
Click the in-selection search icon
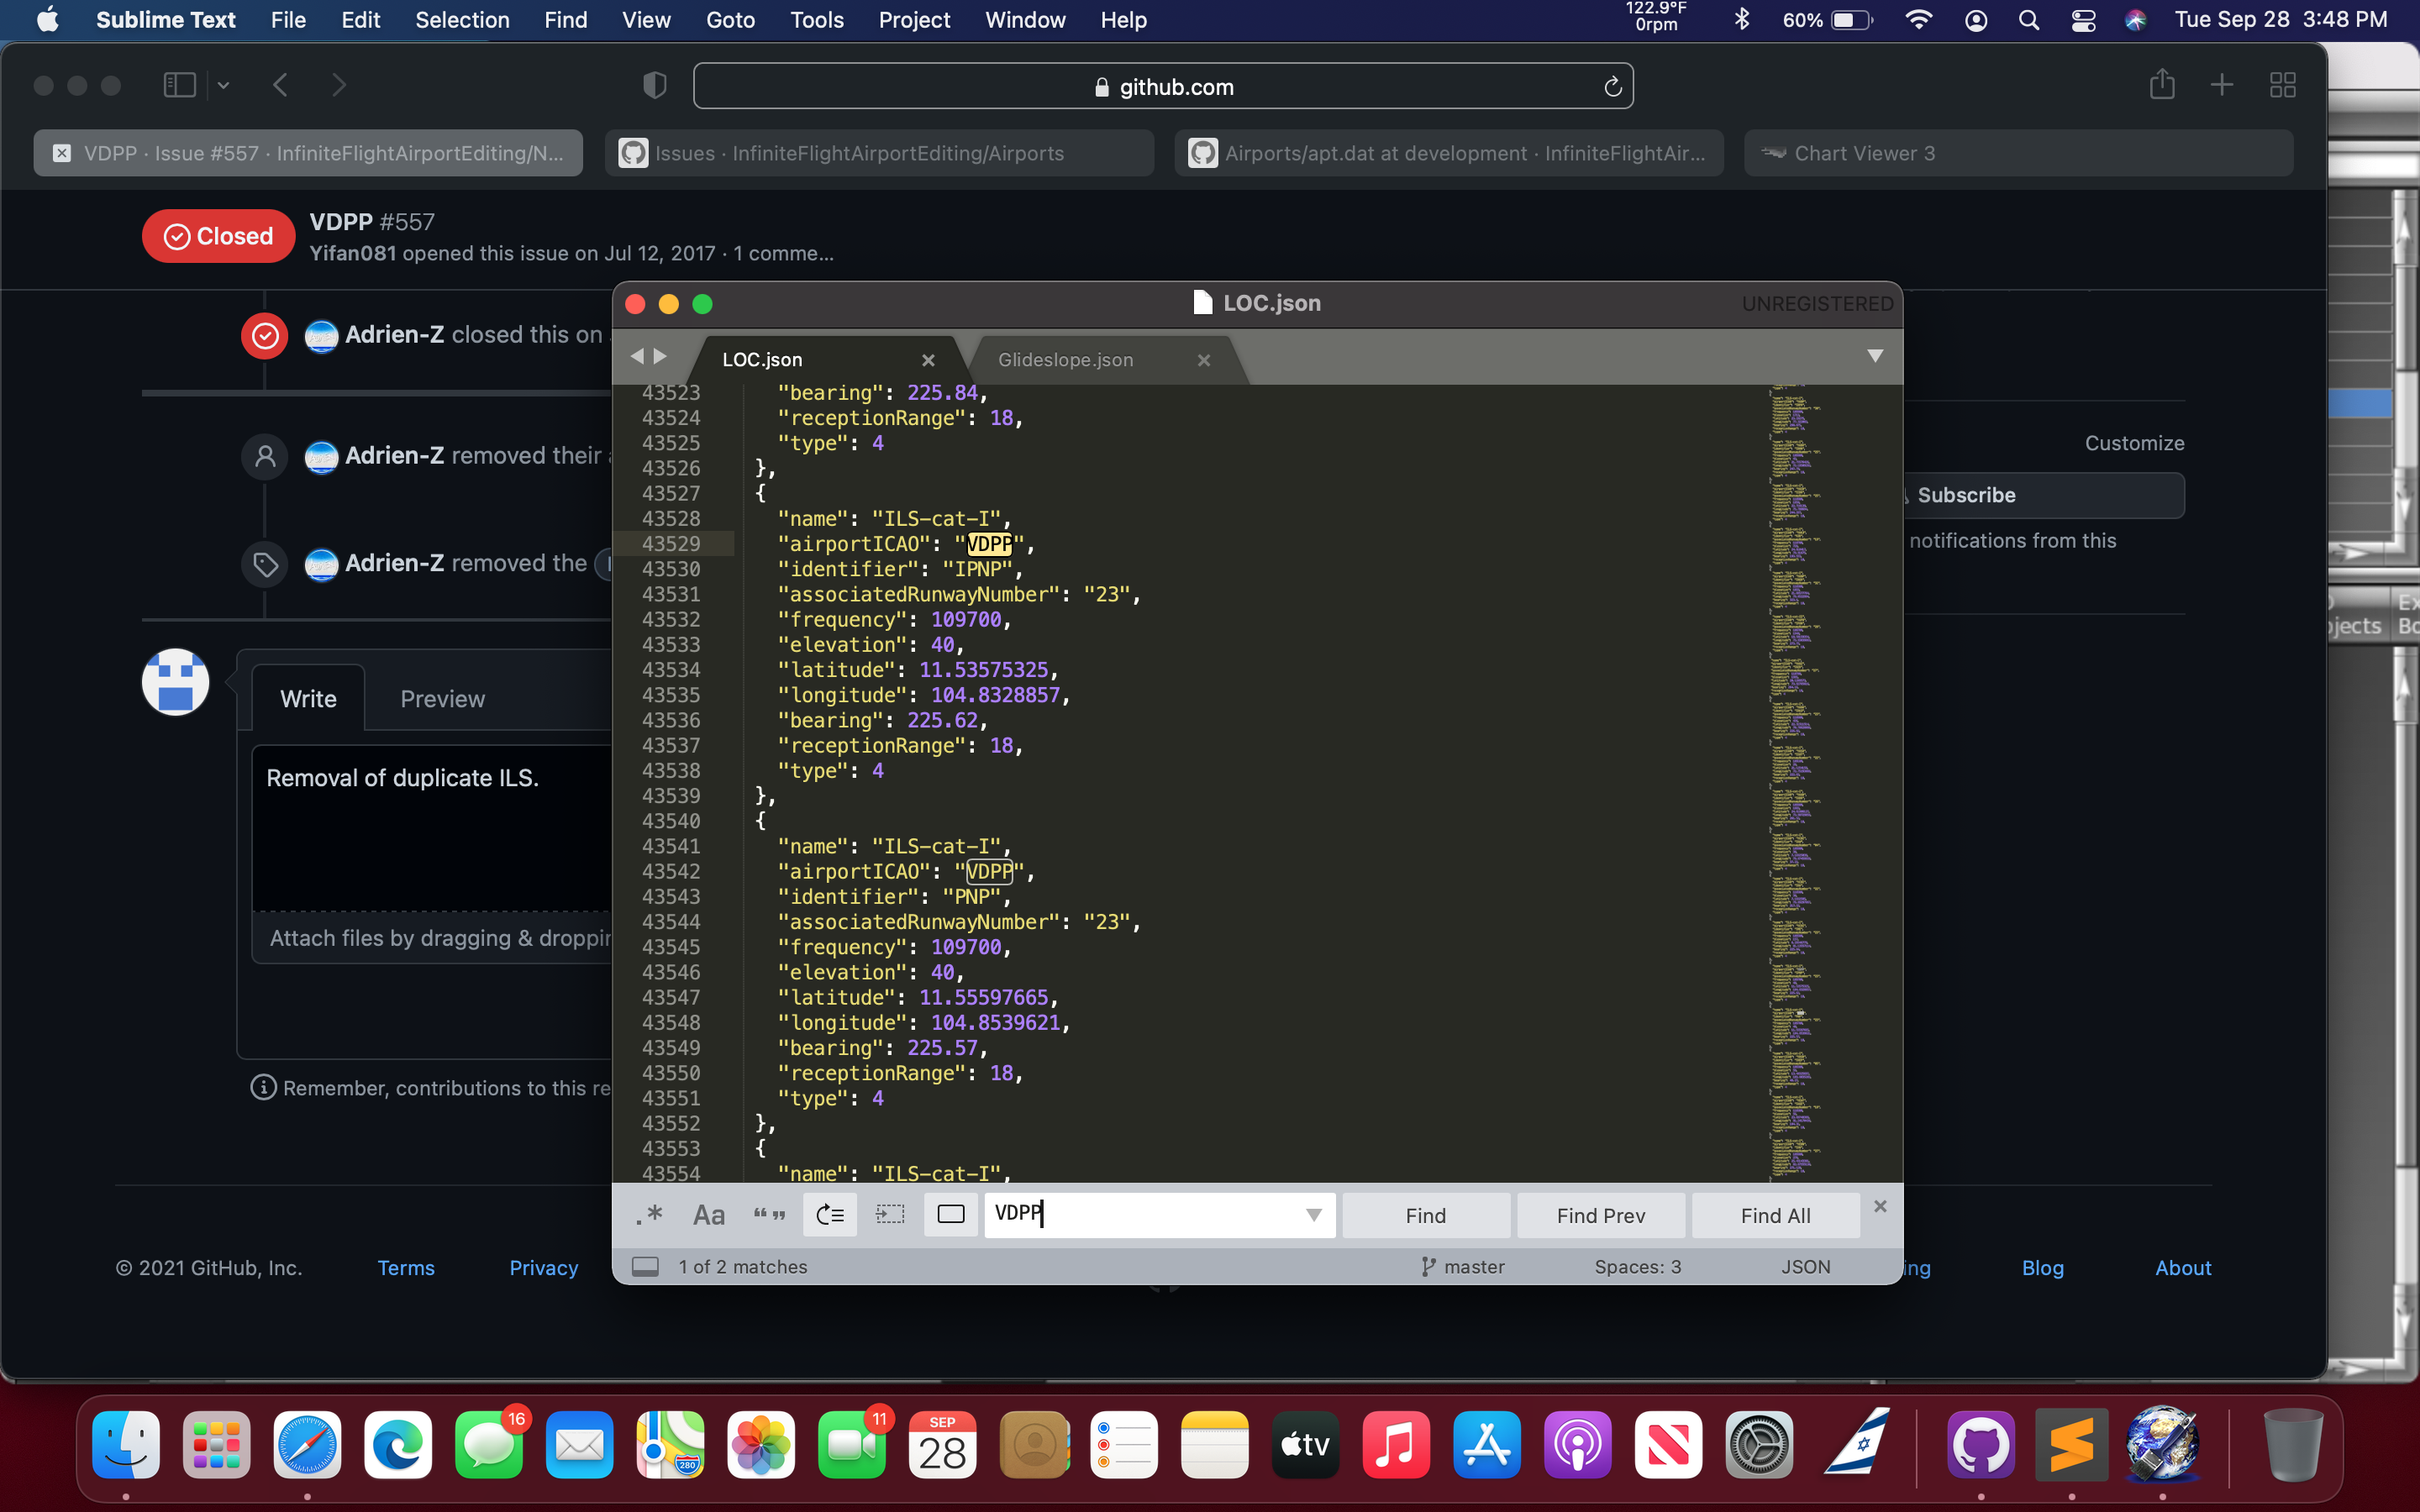(x=890, y=1215)
